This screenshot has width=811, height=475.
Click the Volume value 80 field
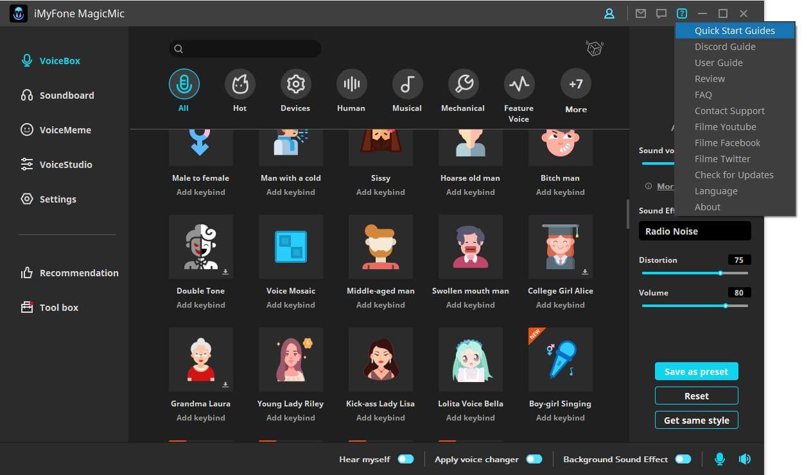739,293
